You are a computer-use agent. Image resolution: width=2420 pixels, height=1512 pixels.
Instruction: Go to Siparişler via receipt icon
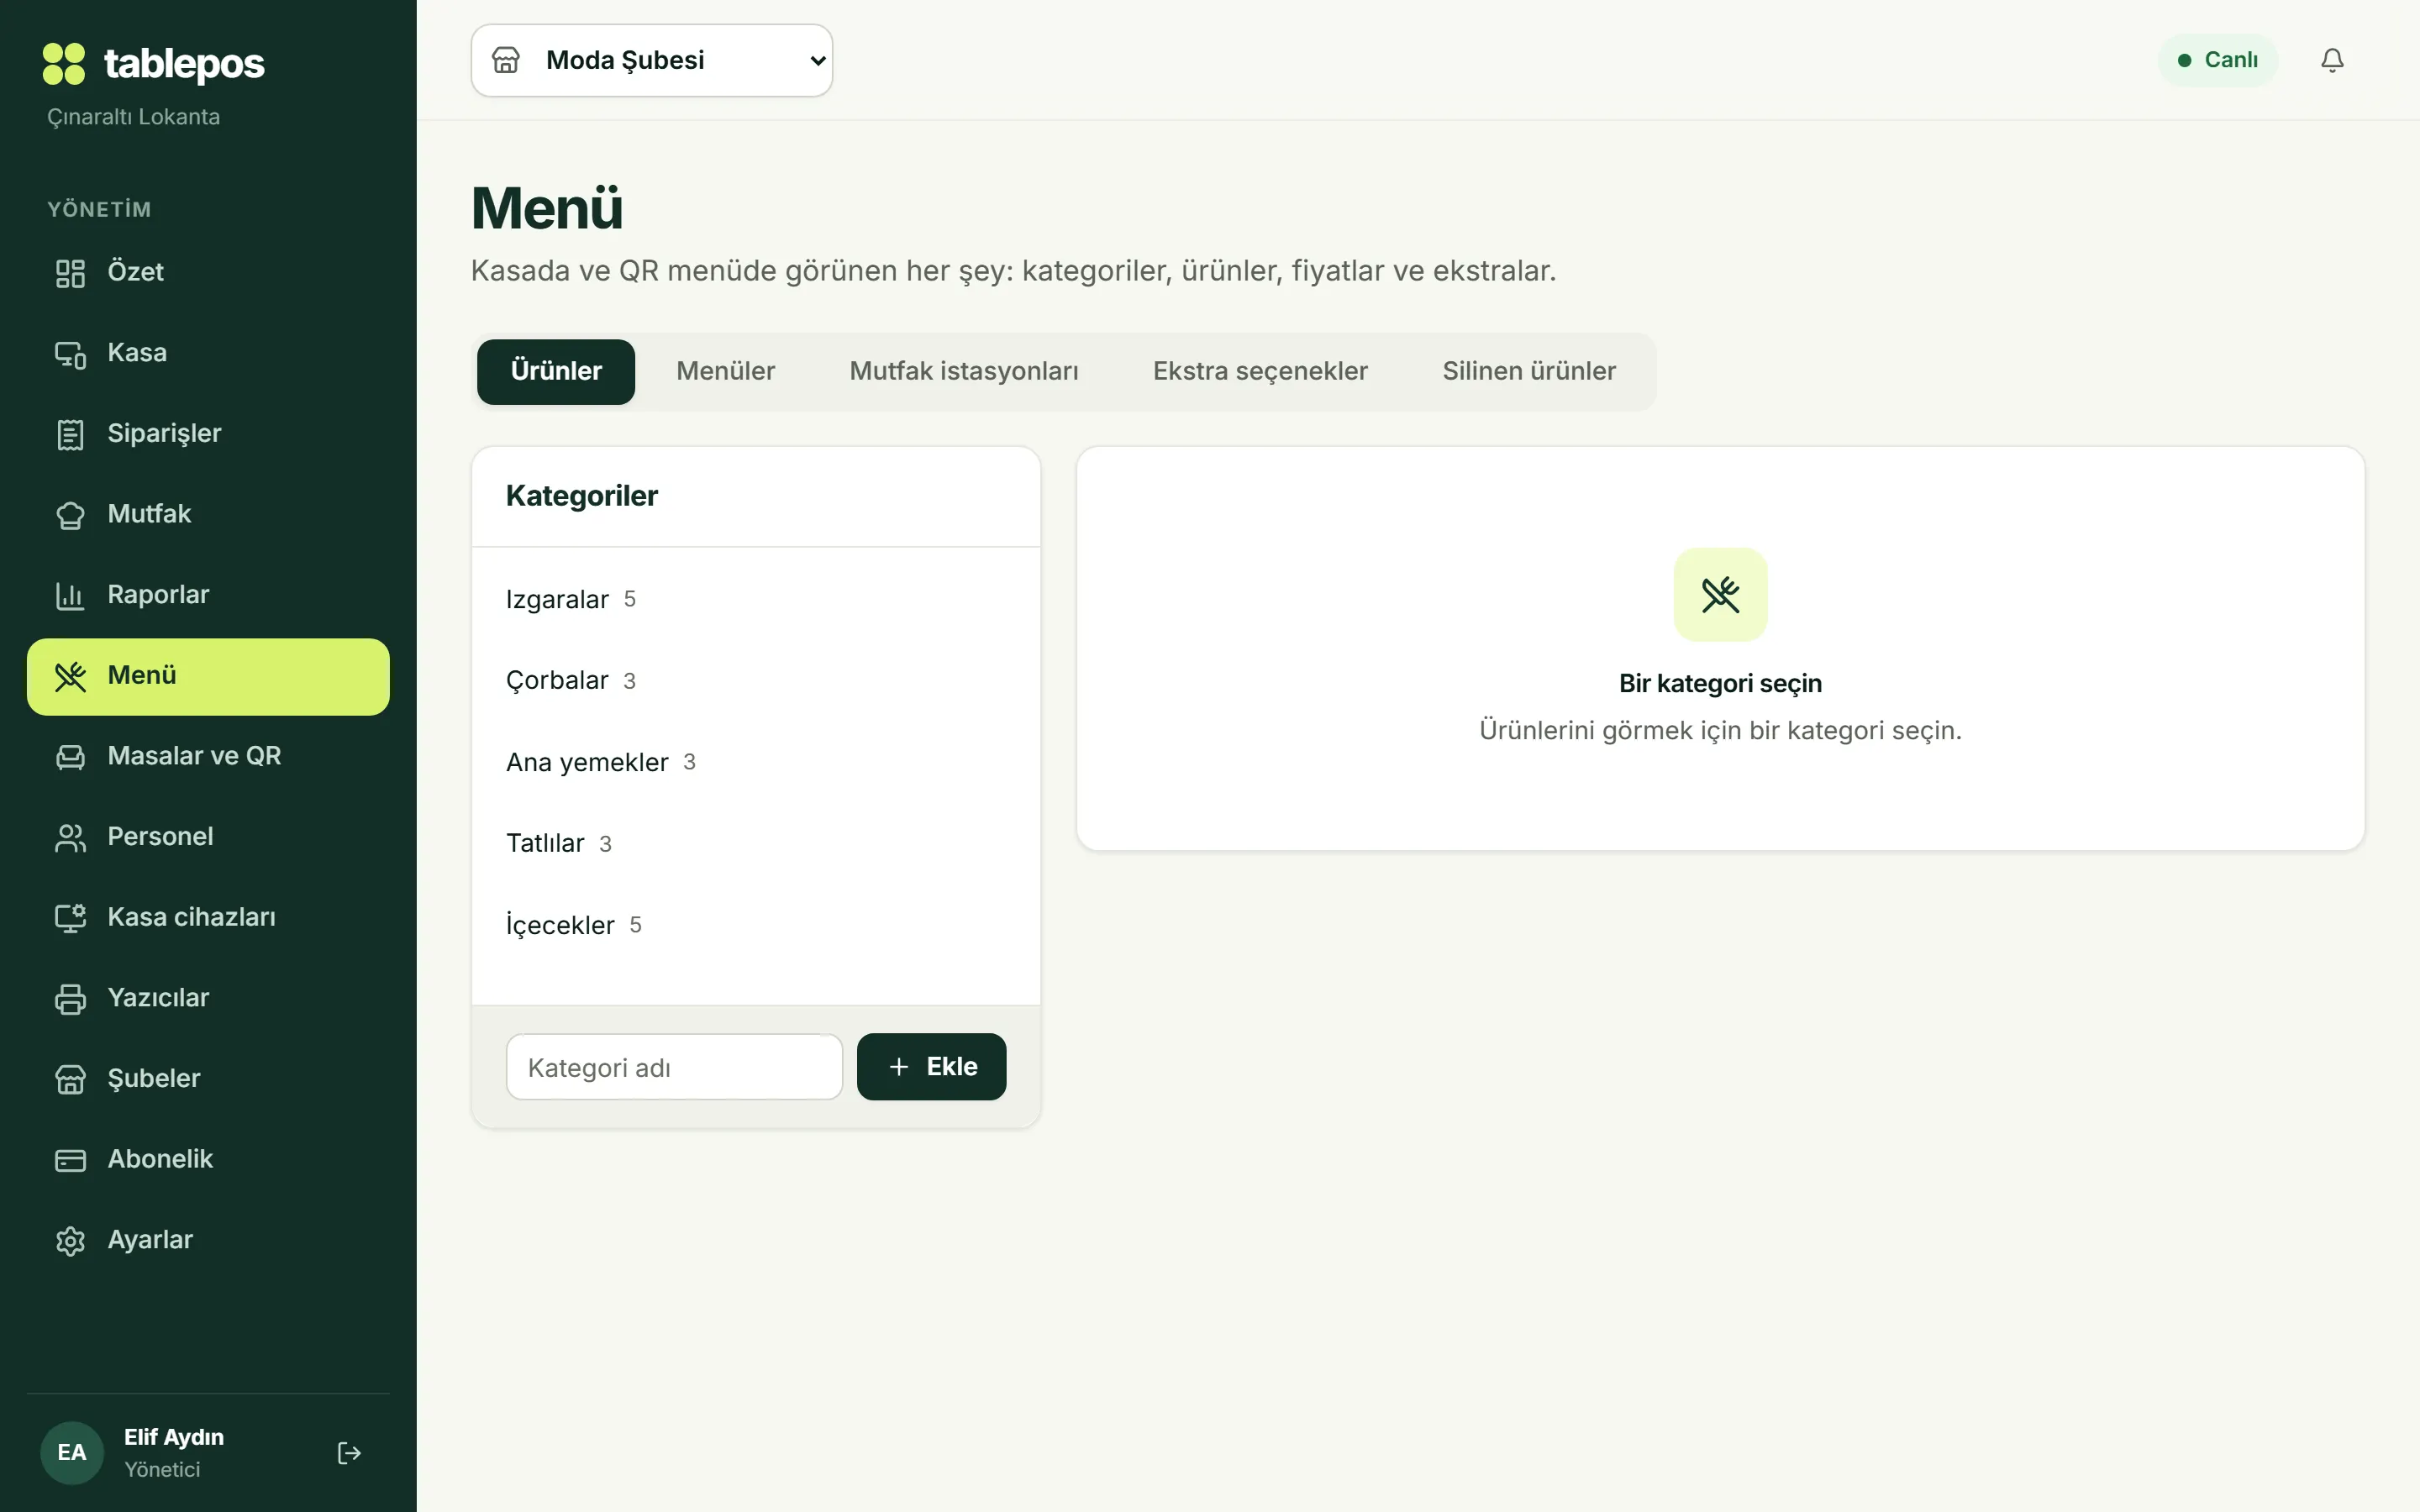[x=70, y=435]
